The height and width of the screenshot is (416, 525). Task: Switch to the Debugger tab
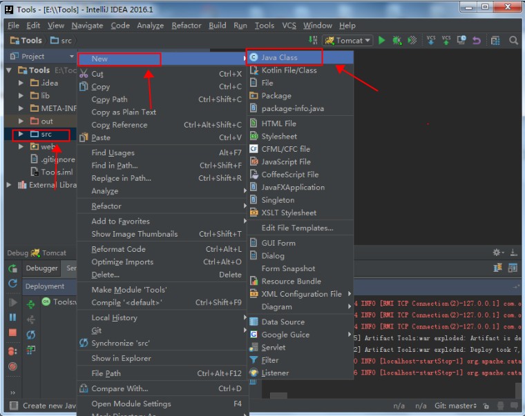(42, 268)
